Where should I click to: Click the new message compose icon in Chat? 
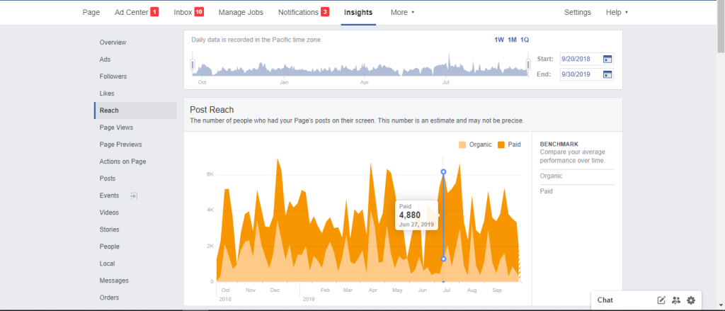coord(661,300)
